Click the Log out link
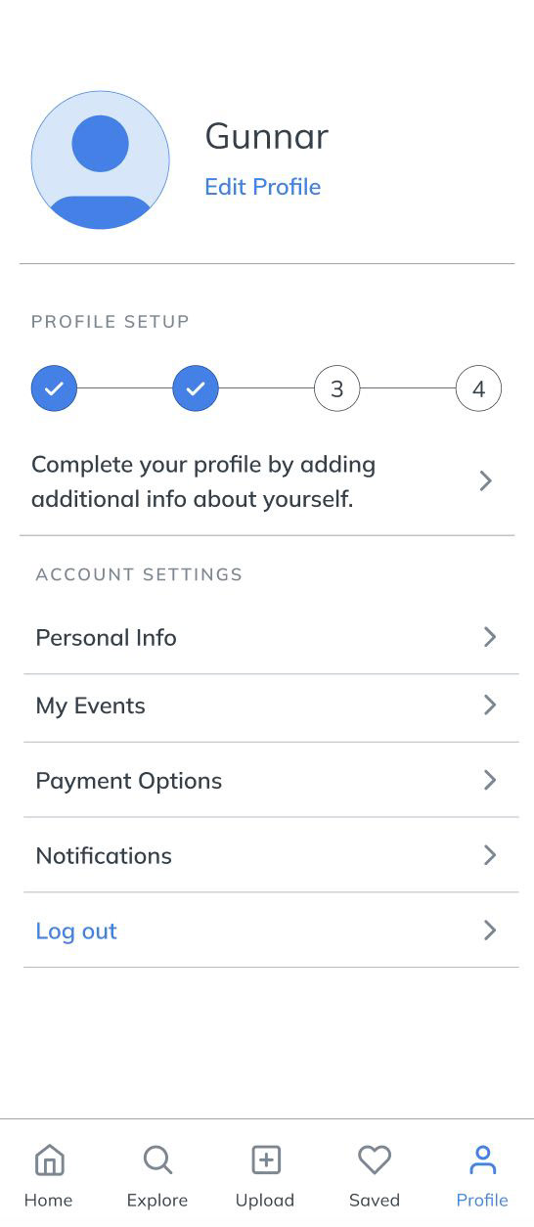The width and height of the screenshot is (534, 1227). click(76, 931)
